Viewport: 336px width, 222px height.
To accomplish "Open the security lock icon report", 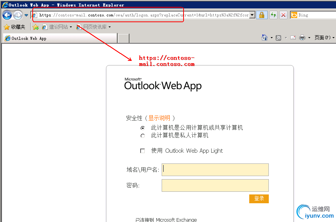I will [x=262, y=15].
